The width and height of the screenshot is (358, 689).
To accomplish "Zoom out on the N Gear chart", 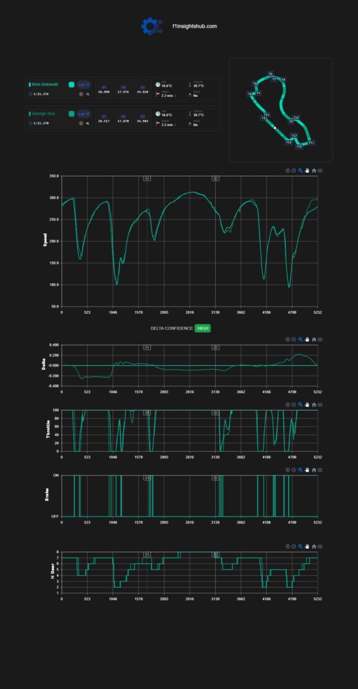I will 294,546.
